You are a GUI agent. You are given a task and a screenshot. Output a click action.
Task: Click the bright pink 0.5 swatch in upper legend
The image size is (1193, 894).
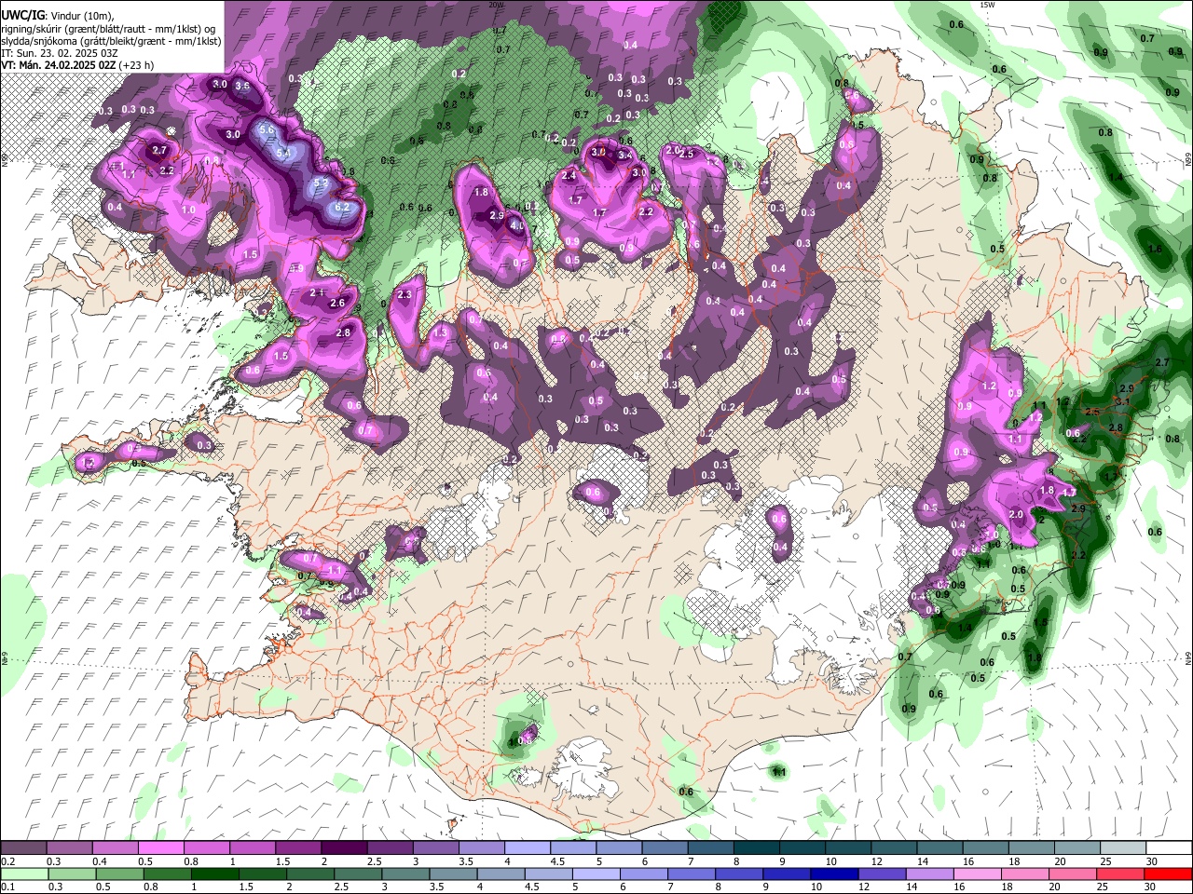[x=161, y=848]
